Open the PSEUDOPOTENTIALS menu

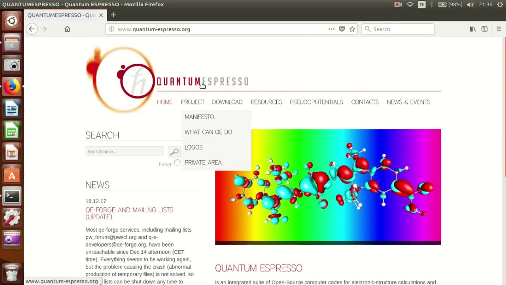tap(316, 102)
